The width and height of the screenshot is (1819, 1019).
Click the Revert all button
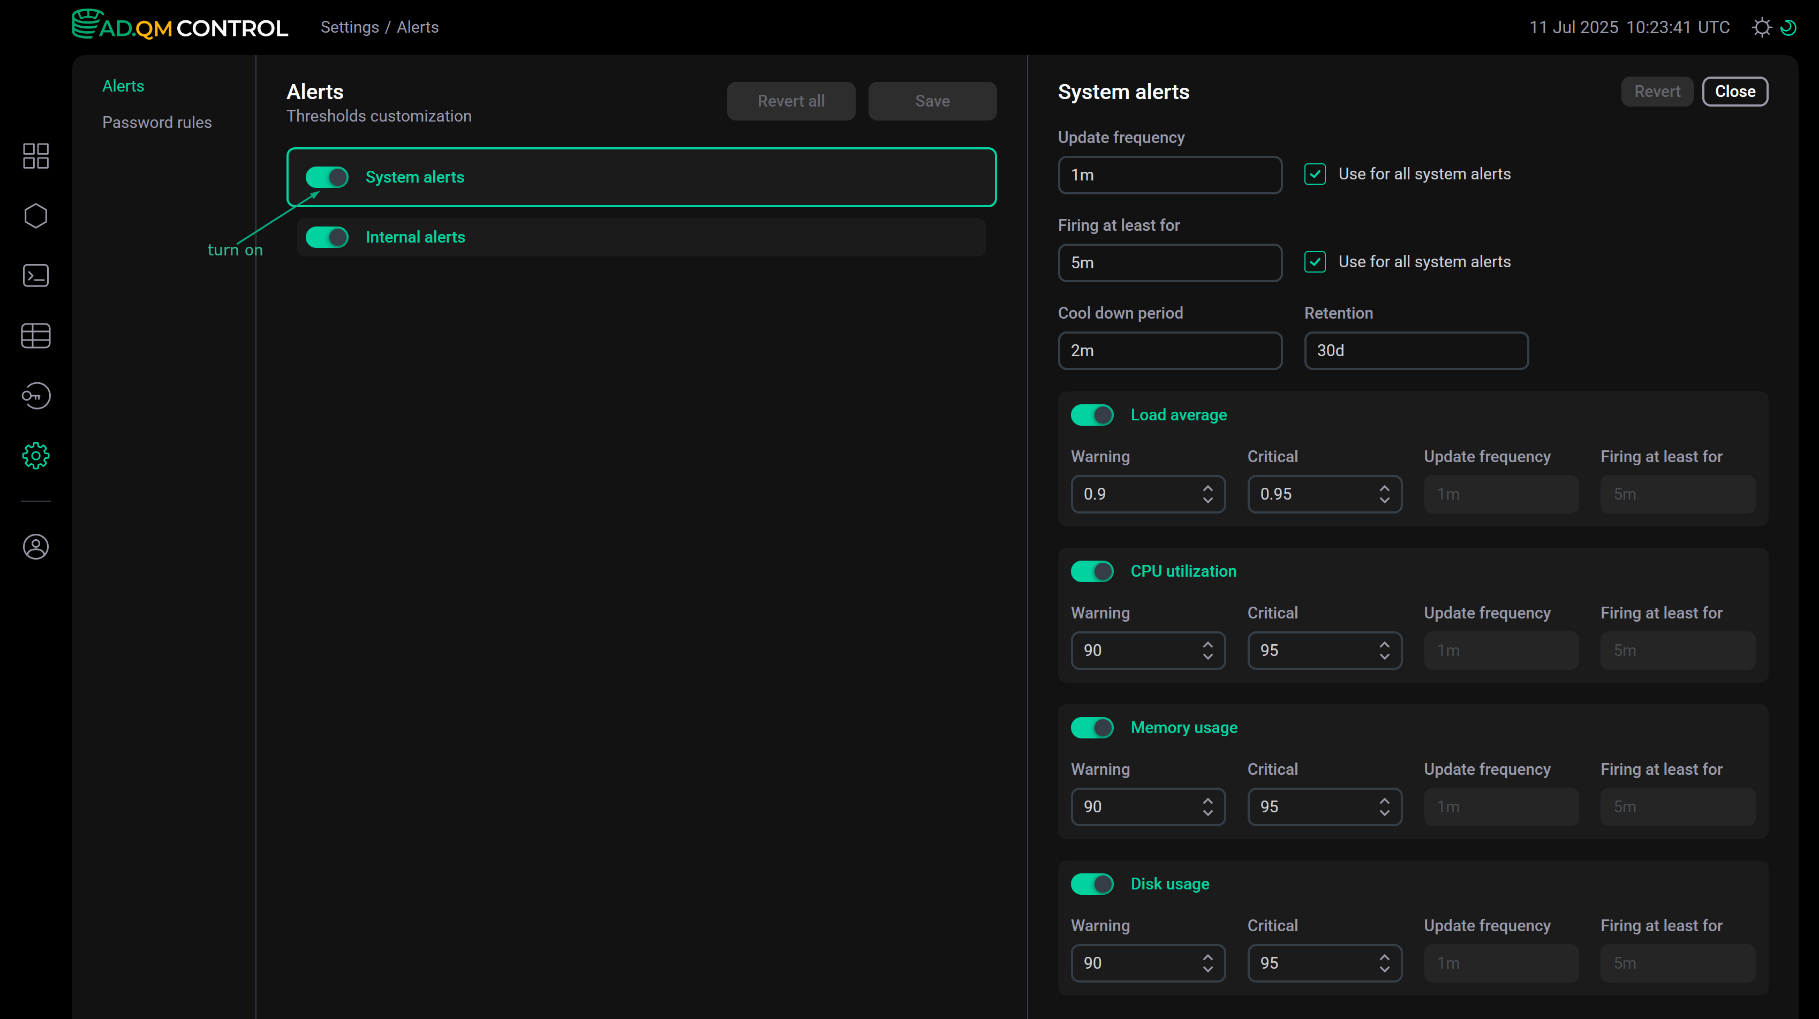791,100
